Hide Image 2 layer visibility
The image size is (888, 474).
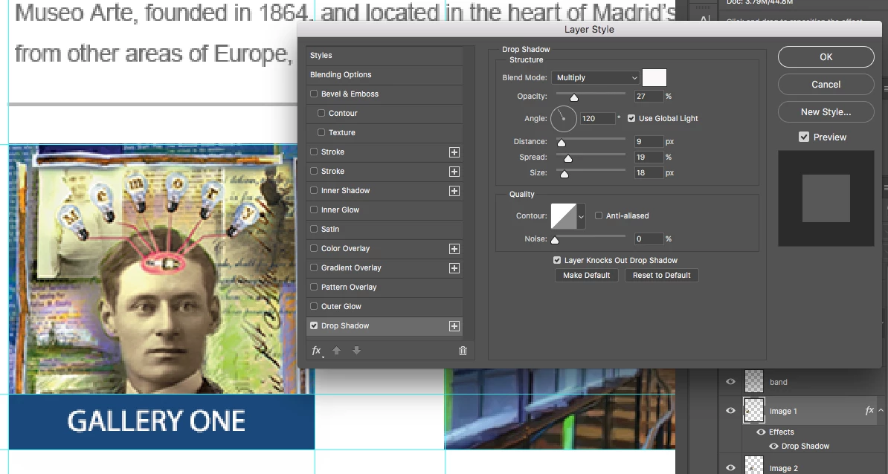click(730, 468)
